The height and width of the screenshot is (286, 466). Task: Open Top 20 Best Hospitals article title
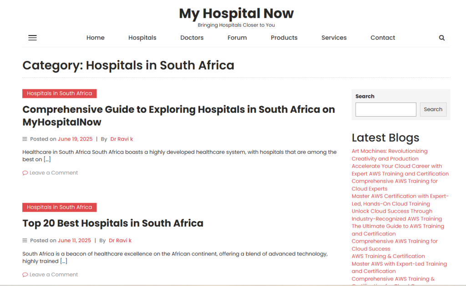point(113,223)
